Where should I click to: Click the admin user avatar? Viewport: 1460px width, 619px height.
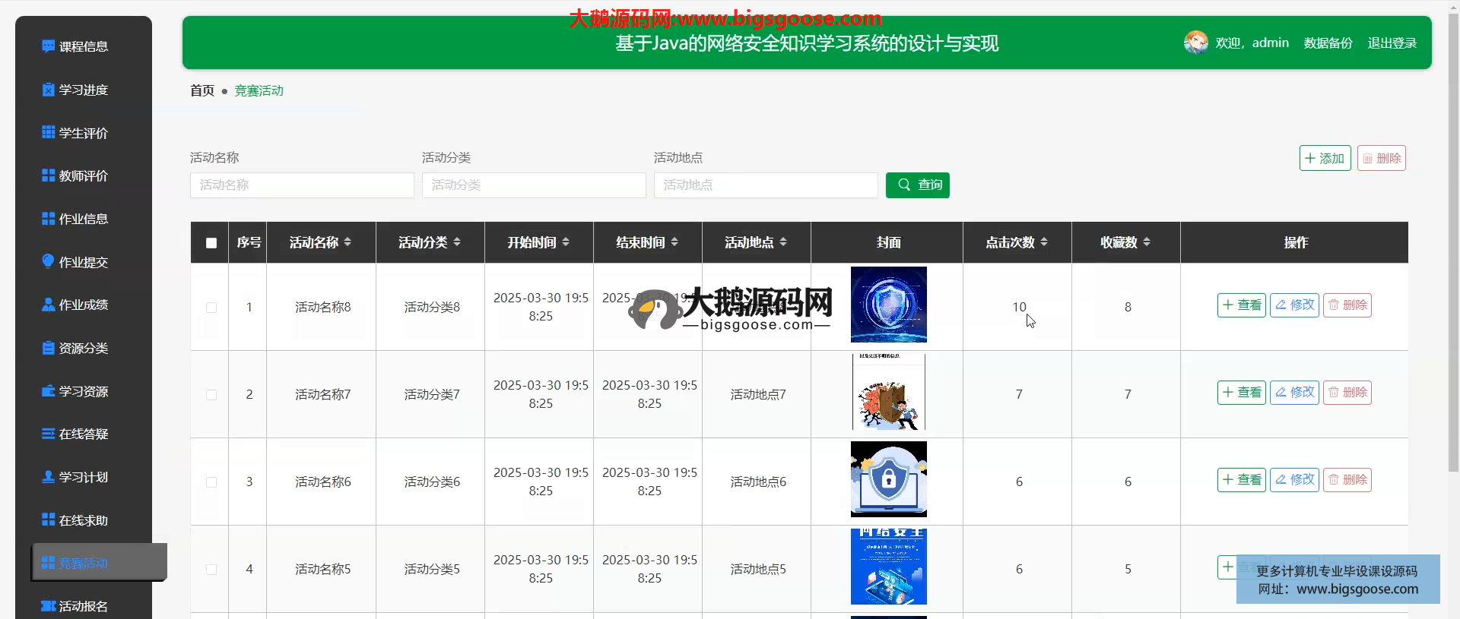(1195, 43)
